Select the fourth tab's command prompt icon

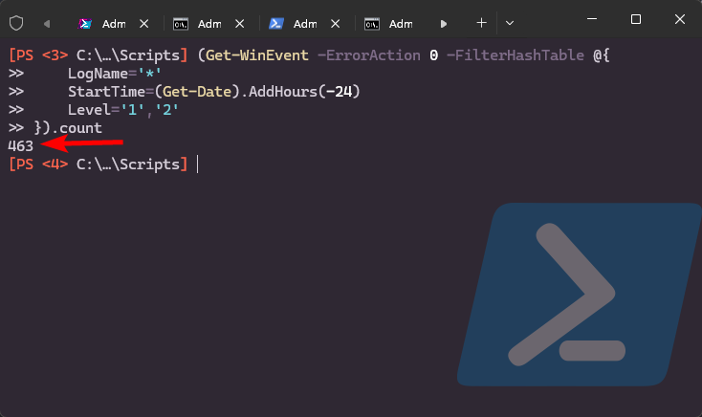coord(372,24)
